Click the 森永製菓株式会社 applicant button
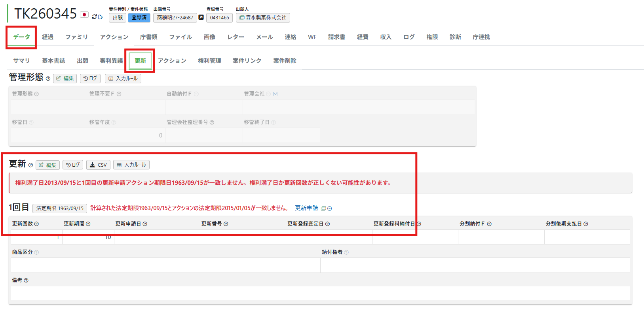 (x=263, y=17)
